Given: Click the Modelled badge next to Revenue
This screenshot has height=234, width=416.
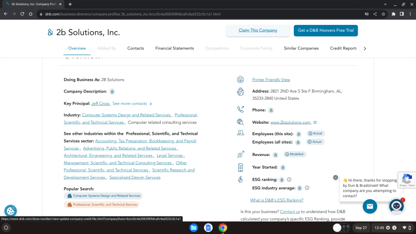Looking at the screenshot, I should (295, 154).
